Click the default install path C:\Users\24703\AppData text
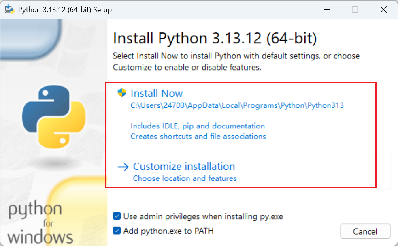398x246 pixels. pyautogui.click(x=237, y=105)
